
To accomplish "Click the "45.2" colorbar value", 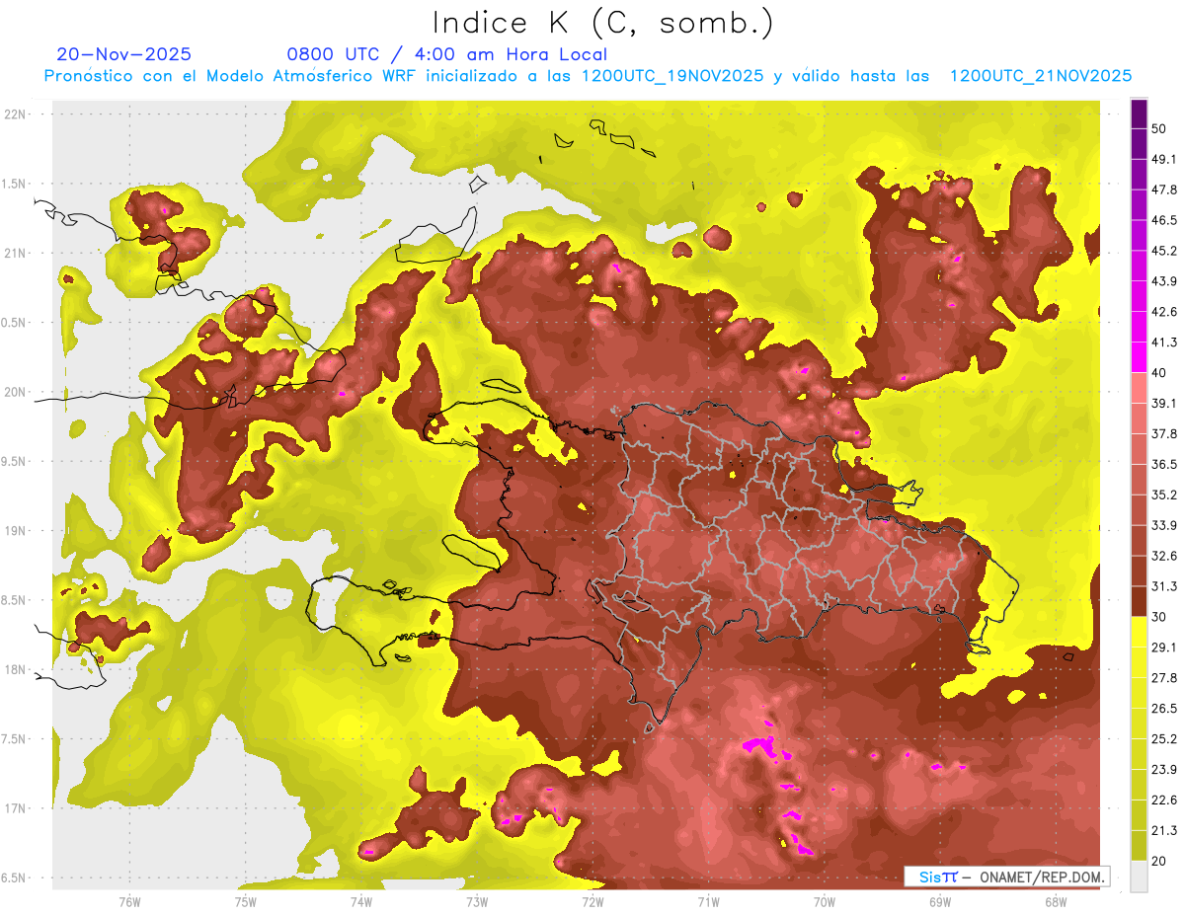I will coord(1163,251).
